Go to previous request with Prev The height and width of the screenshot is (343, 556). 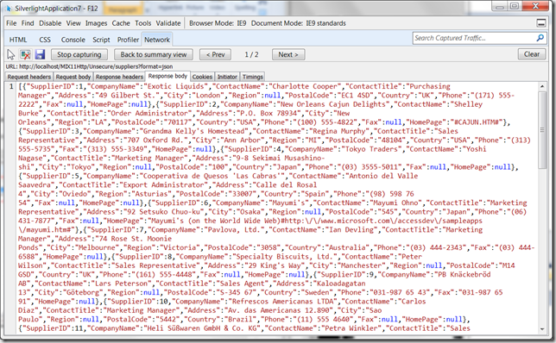(x=215, y=54)
